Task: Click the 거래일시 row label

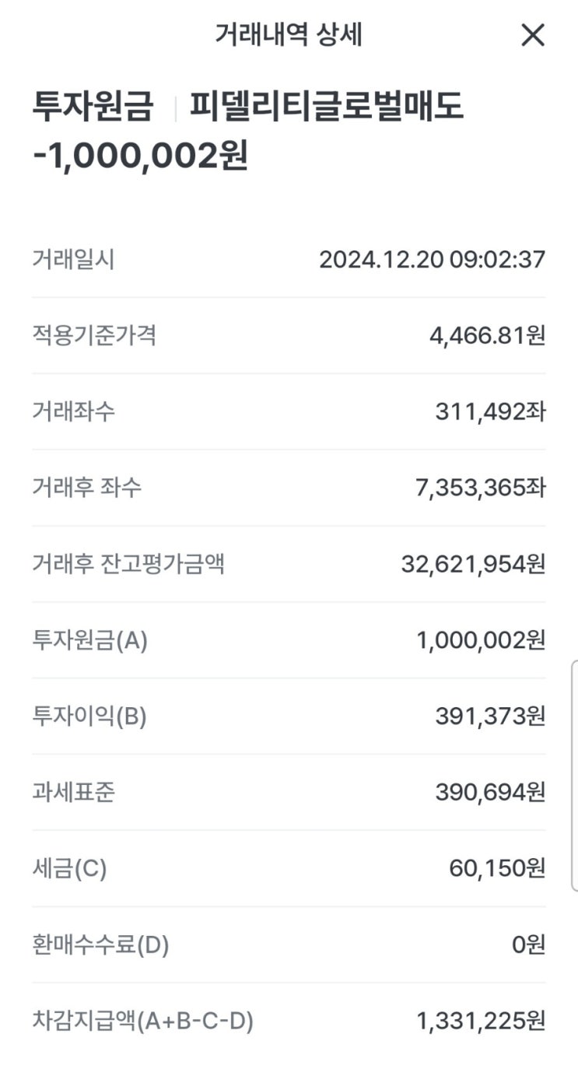Action: [x=73, y=260]
